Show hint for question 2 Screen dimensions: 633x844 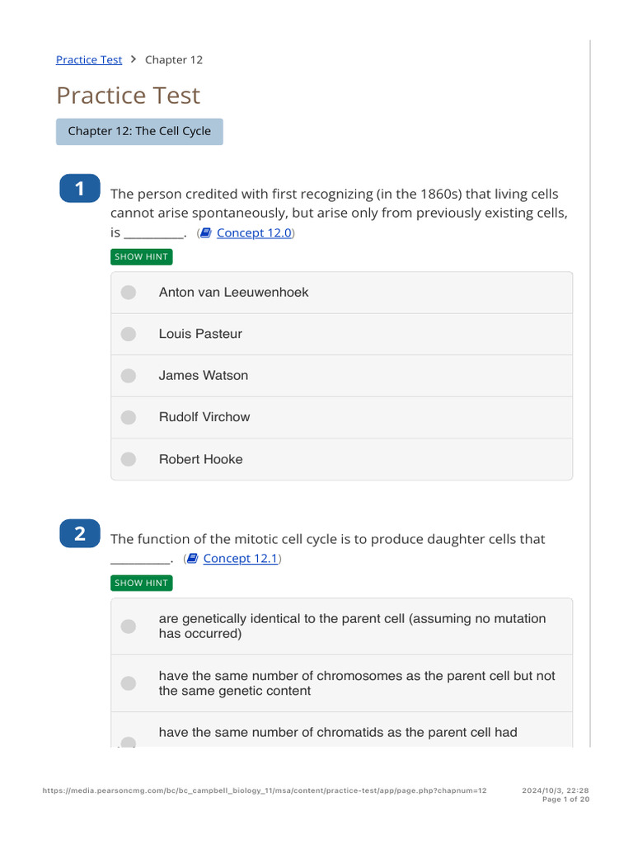142,583
